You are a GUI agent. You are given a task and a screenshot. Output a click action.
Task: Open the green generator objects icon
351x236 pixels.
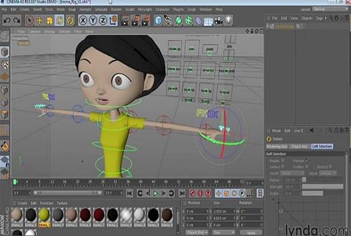[x=179, y=20]
